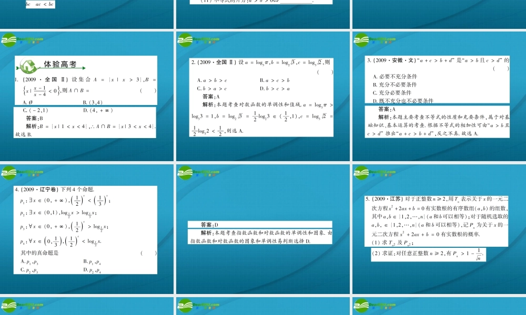This screenshot has height=315, width=526.
Task: Click the '答案:D' line
Action: 209,225
